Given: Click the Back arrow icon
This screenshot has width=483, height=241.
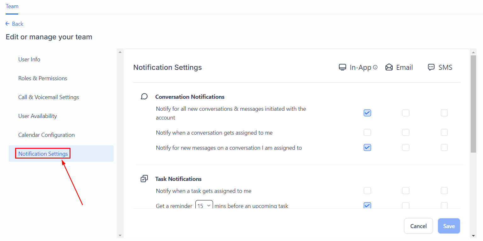Looking at the screenshot, I should coord(8,24).
